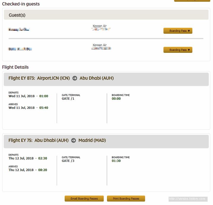
Task: Click the arrow icon in Flight EY 873 header
Action: [75, 78]
